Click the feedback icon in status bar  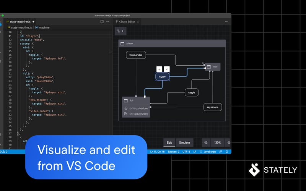221,152
